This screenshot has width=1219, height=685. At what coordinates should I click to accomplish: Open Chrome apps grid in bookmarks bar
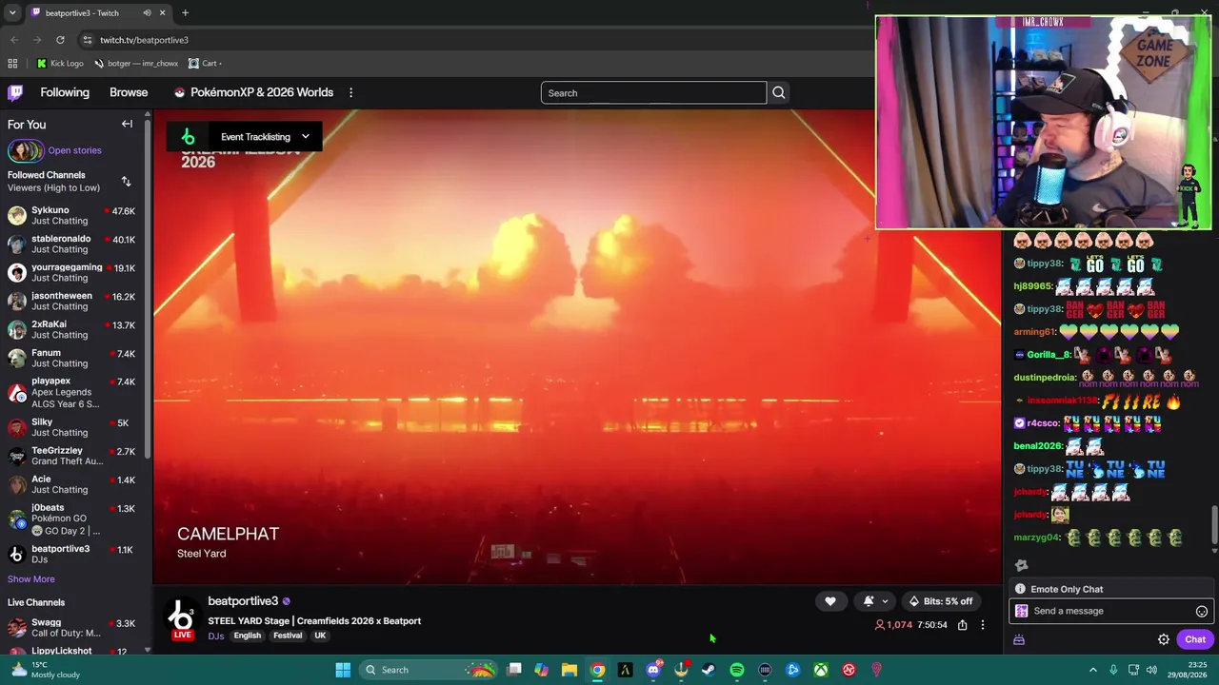[12, 64]
